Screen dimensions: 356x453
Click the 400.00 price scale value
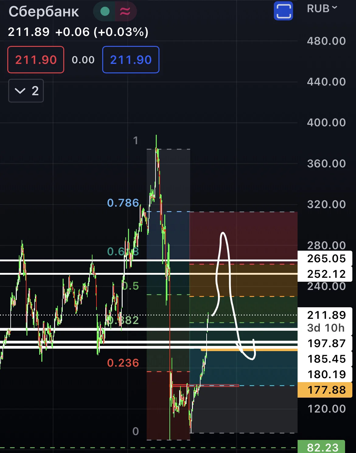pyautogui.click(x=326, y=122)
